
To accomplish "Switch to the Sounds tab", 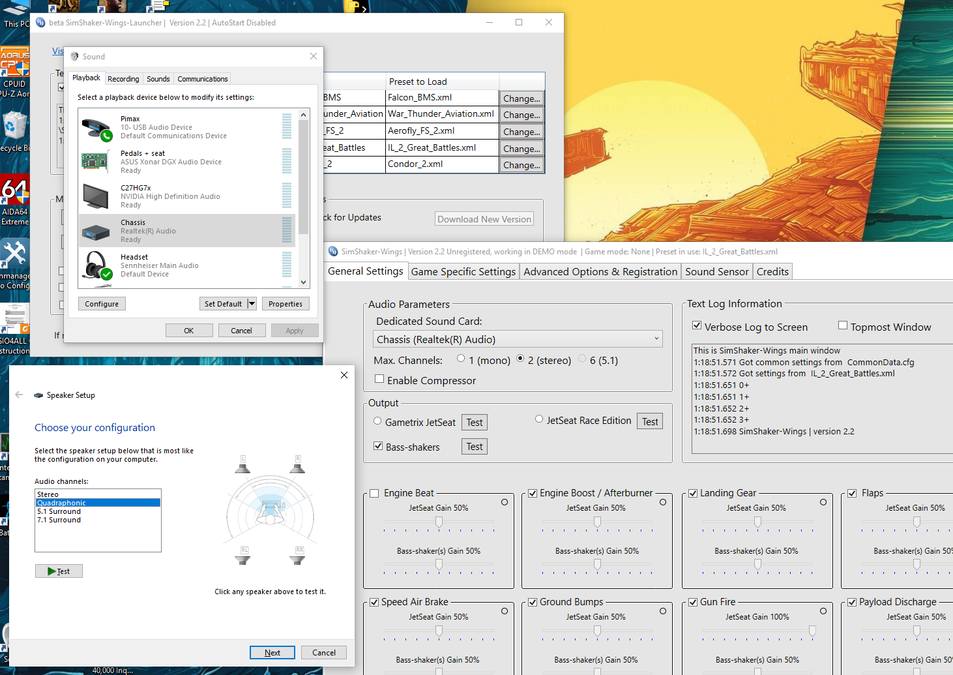I will (x=158, y=79).
